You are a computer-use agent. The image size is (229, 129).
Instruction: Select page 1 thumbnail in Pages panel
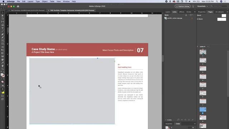pyautogui.click(x=203, y=52)
